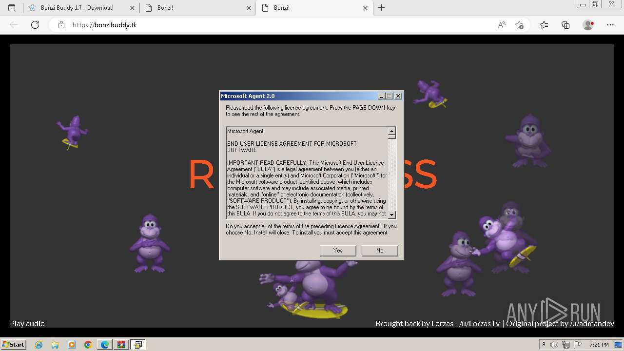Click the browser back arrow
Viewport: 624px width, 351px height.
tap(14, 25)
